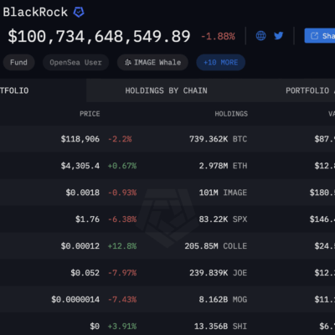Sort by the PRICE column header

[x=90, y=114]
